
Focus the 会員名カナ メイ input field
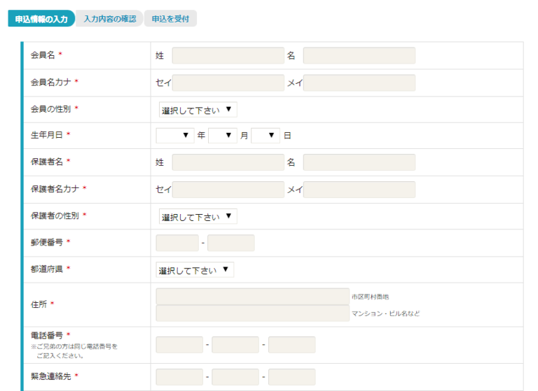359,83
